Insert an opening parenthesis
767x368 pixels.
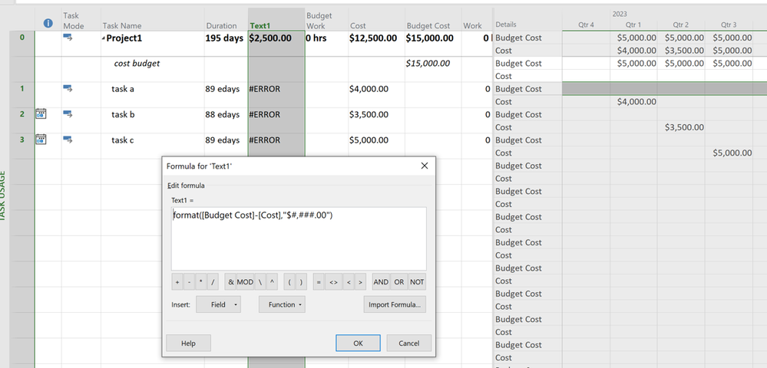coord(289,282)
